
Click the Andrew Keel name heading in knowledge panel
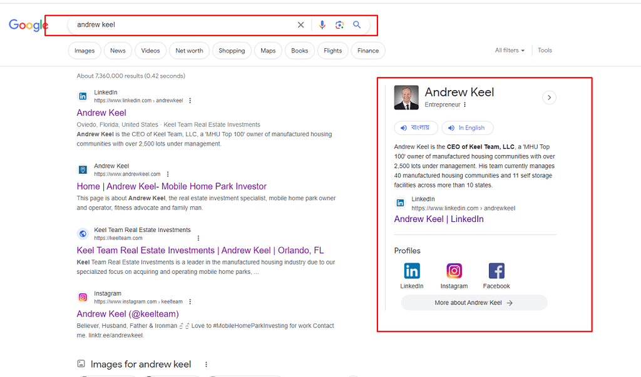tap(459, 93)
